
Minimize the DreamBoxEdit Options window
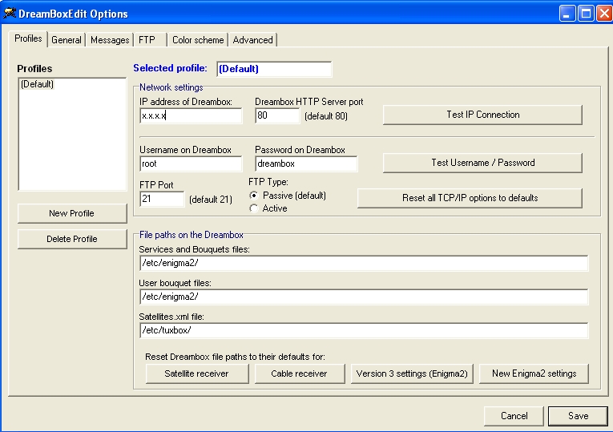567,14
